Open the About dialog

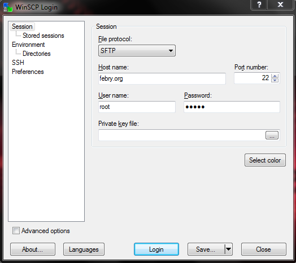pos(33,249)
